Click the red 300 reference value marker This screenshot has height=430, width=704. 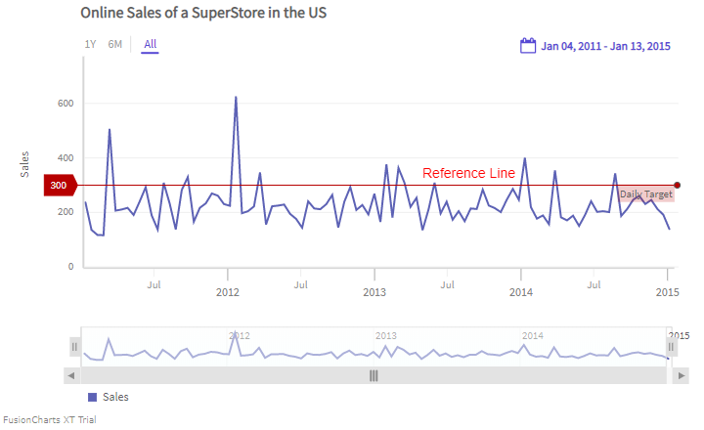tap(61, 185)
